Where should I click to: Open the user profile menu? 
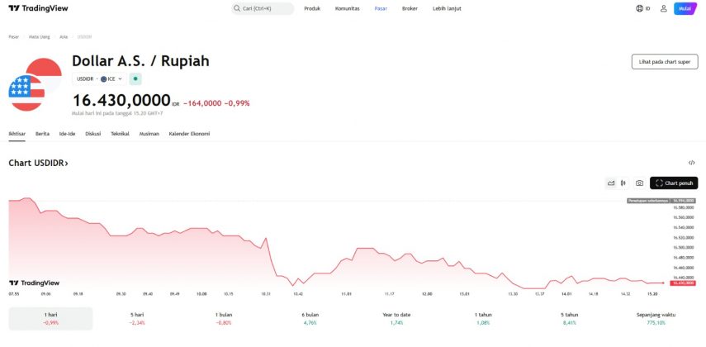[663, 8]
